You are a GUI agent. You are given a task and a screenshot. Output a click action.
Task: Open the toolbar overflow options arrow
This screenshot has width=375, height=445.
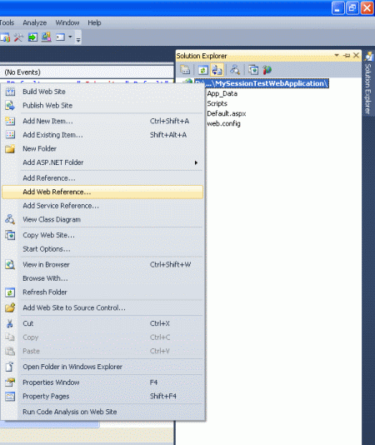pyautogui.click(x=78, y=40)
